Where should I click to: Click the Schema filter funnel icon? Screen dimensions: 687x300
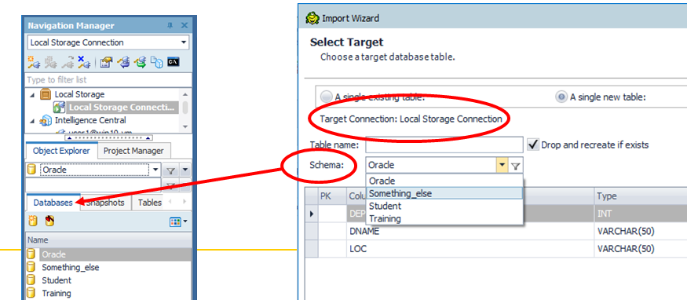pyautogui.click(x=516, y=166)
